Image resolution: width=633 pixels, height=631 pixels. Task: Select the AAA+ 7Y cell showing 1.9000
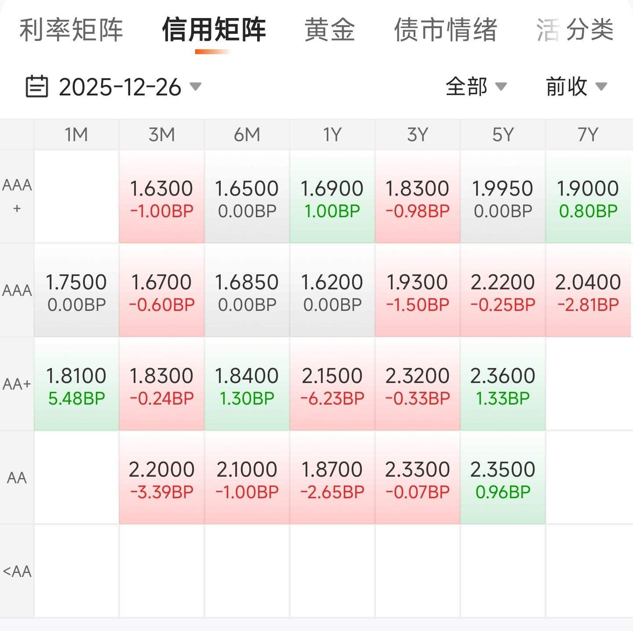588,198
